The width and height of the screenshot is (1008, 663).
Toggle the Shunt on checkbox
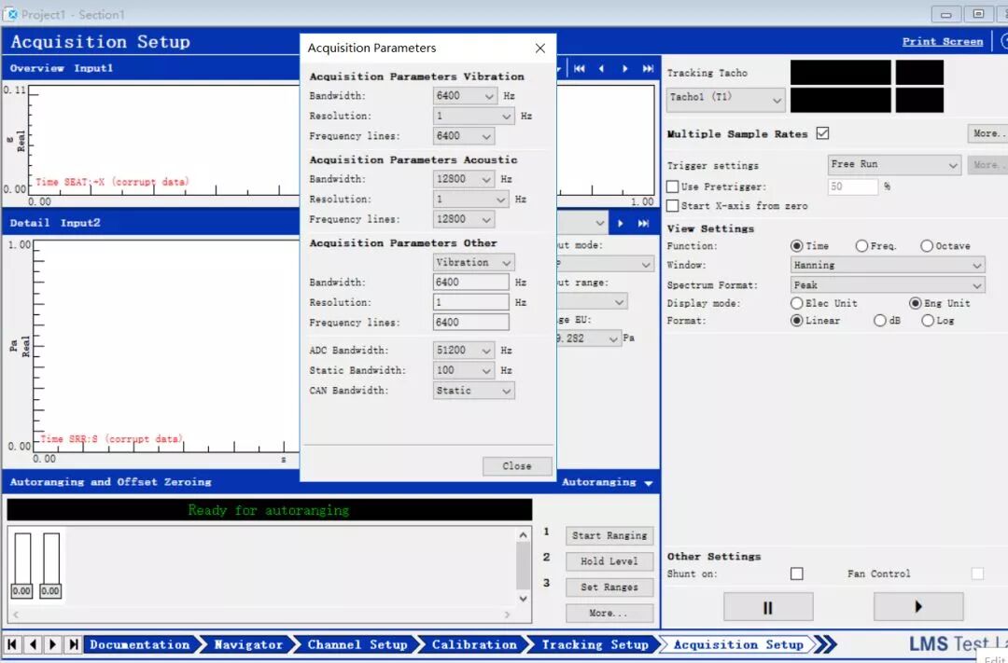coord(796,573)
